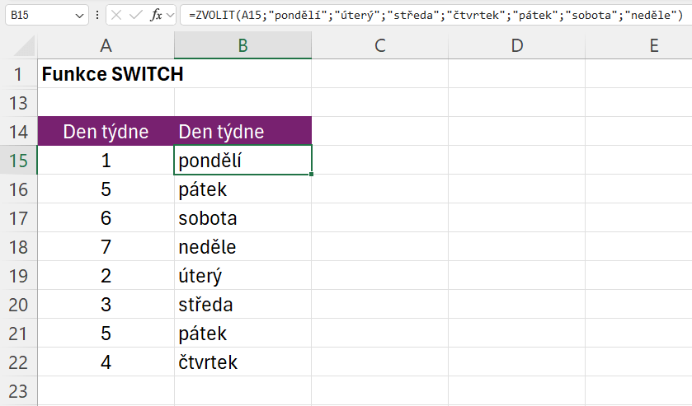This screenshot has height=406, width=692.
Task: Click the Enter checkmark formula bar icon
Action: point(135,15)
